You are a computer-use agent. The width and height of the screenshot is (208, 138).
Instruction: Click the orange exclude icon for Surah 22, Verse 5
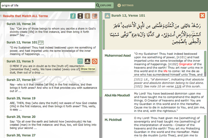(x=95, y=61)
